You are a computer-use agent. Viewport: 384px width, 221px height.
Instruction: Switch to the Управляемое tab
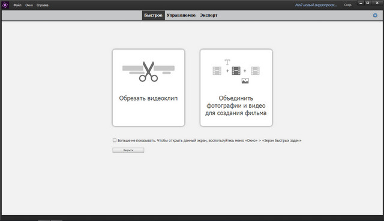point(181,15)
